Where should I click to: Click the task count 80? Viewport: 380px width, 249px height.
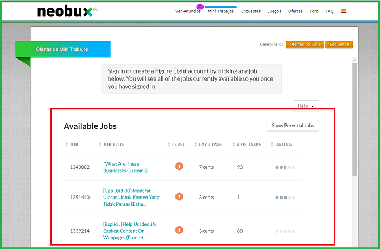coord(240,231)
